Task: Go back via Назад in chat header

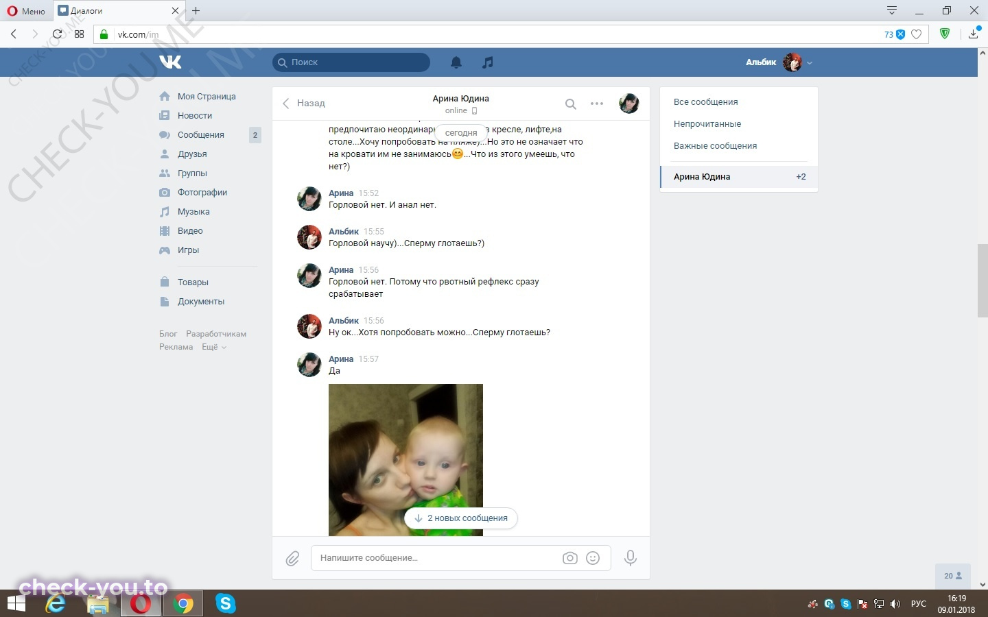Action: coord(304,104)
